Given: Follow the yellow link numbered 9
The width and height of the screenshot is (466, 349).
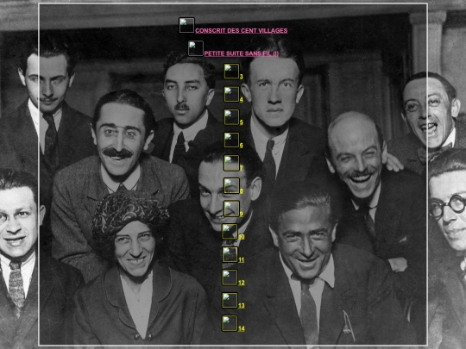Looking at the screenshot, I should tap(242, 214).
